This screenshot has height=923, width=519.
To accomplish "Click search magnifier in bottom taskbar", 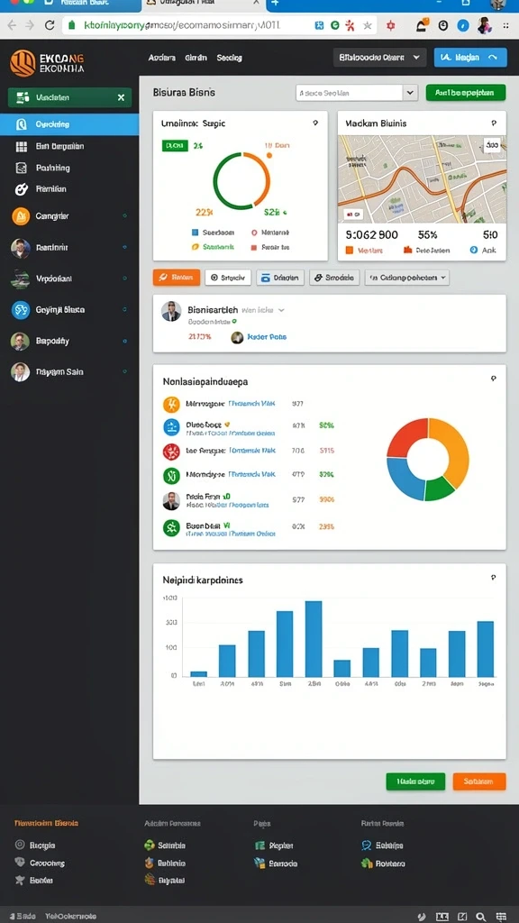I will click(x=481, y=917).
